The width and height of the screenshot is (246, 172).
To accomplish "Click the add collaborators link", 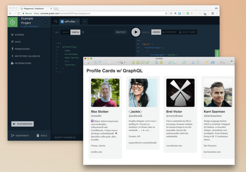I will pyautogui.click(x=30, y=26).
